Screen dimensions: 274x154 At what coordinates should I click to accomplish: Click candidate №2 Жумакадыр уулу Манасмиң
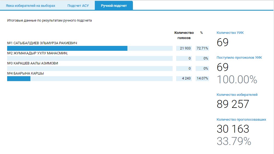point(37,53)
